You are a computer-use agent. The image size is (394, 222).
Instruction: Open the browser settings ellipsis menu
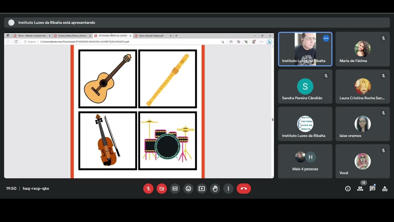(x=261, y=42)
